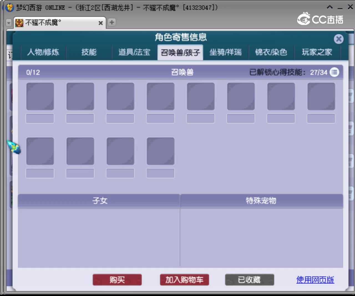Switch to the 技能 tab
This screenshot has height=296, width=355.
point(89,52)
